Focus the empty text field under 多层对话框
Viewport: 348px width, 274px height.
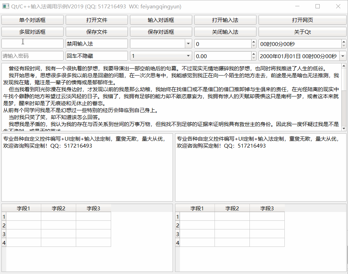coord(32,44)
